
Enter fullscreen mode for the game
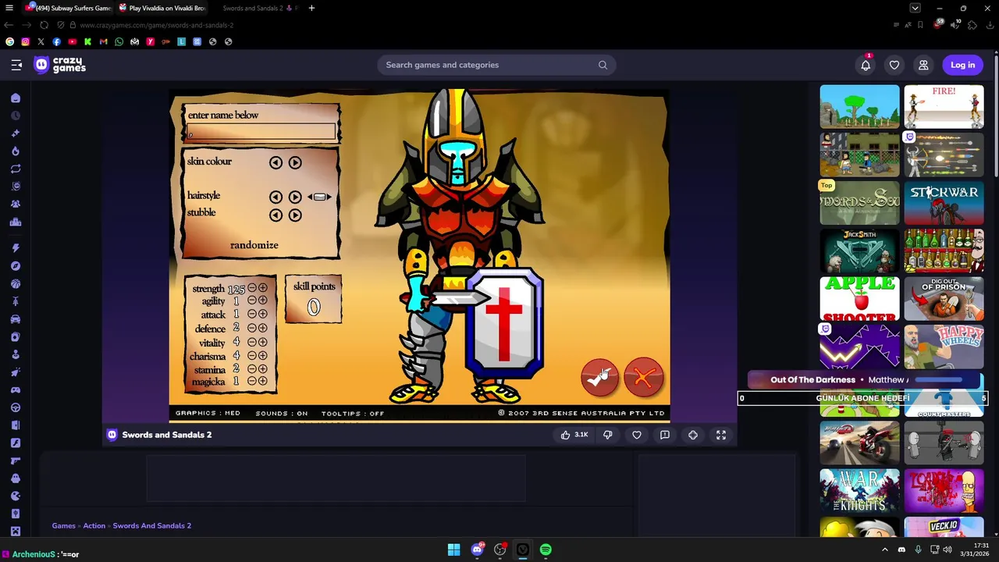[721, 435]
